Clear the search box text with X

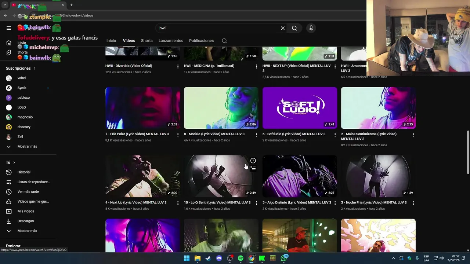(283, 28)
